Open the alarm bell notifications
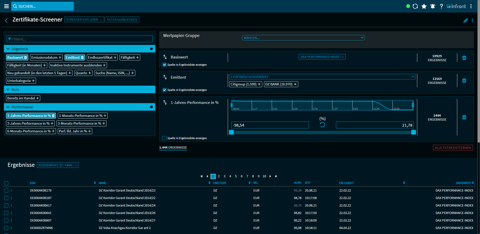Viewport: 480px width, 234px height. (433, 6)
